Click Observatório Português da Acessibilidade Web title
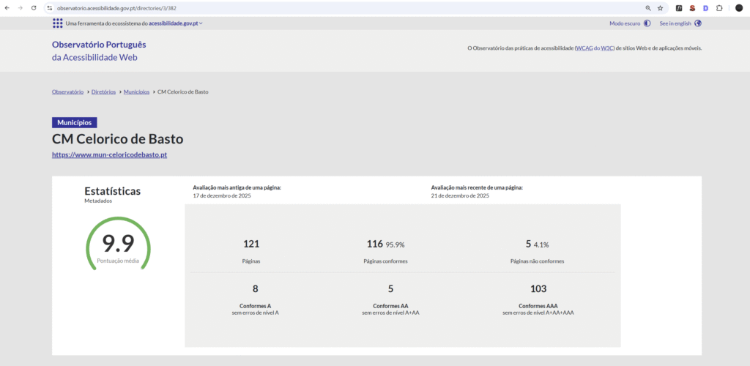The image size is (750, 366). coord(99,51)
